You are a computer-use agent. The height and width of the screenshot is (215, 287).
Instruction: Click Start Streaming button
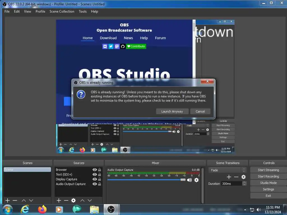tap(268, 170)
